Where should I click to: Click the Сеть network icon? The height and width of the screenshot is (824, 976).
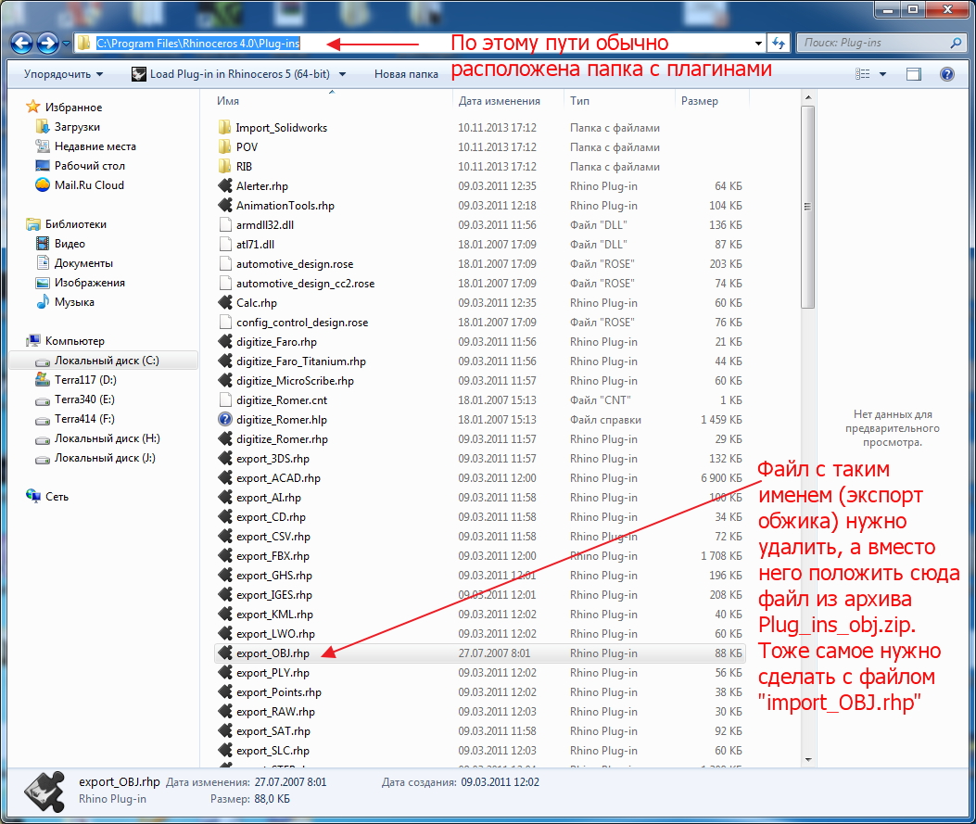pyautogui.click(x=32, y=497)
